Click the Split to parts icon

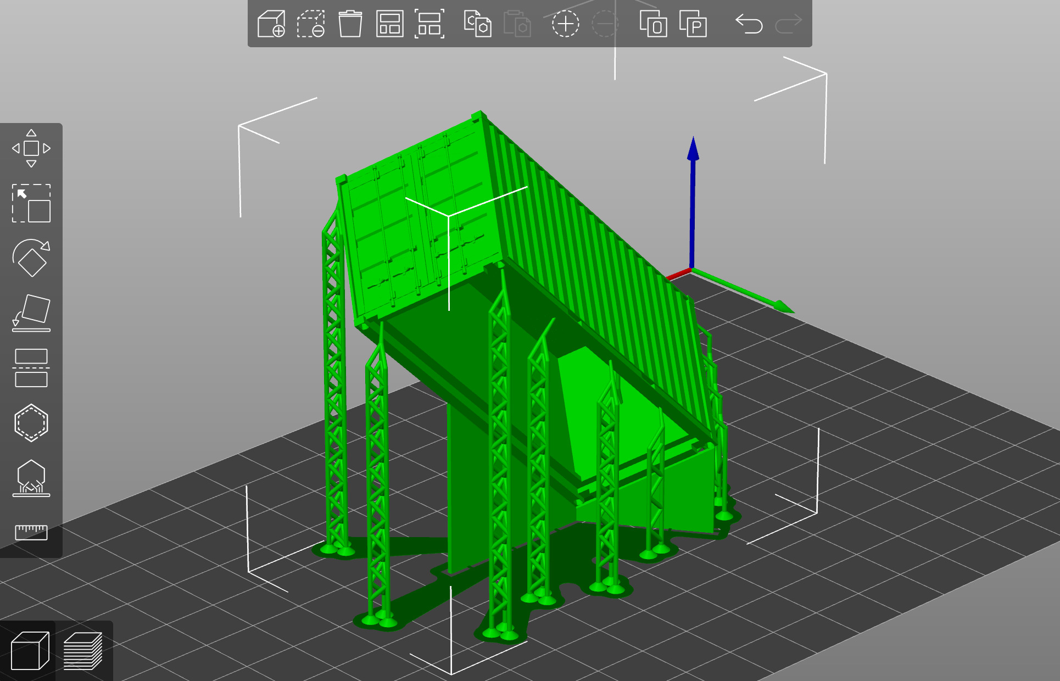click(x=693, y=24)
